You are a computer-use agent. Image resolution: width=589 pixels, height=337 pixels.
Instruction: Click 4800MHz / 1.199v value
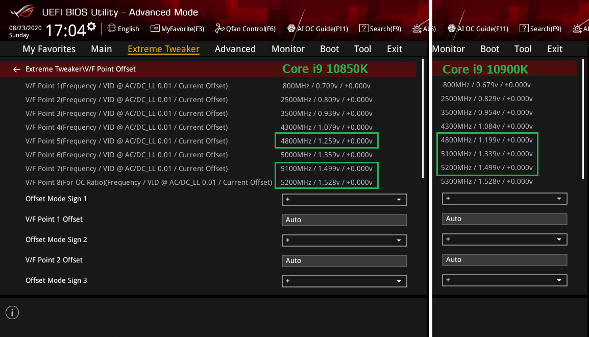487,140
